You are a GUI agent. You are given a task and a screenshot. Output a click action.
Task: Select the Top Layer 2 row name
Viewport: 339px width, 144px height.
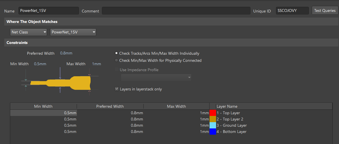click(230, 119)
